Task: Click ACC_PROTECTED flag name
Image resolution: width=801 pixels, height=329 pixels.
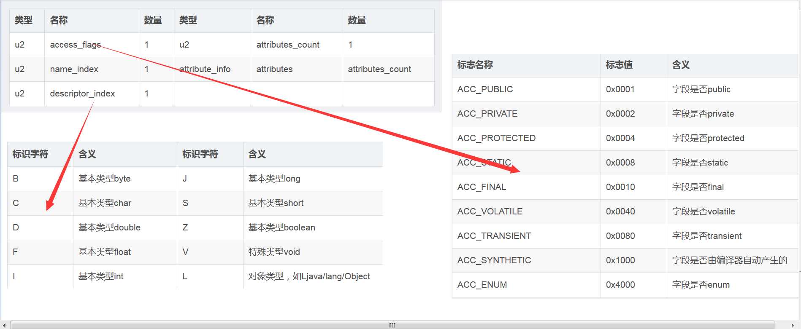Action: point(496,138)
